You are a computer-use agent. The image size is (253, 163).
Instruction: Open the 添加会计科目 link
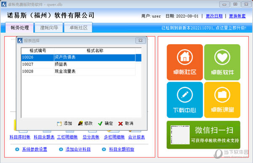point(78,149)
